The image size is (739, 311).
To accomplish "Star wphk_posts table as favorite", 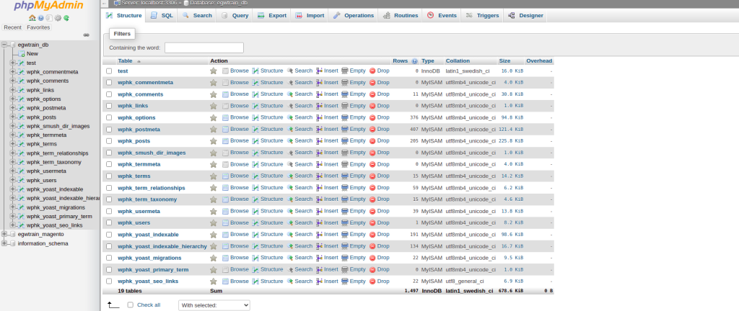I will (x=213, y=140).
